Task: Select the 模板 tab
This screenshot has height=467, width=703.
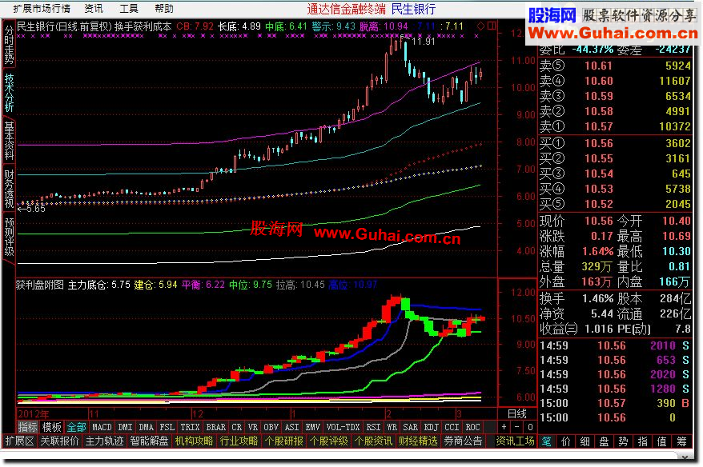Action: point(51,427)
